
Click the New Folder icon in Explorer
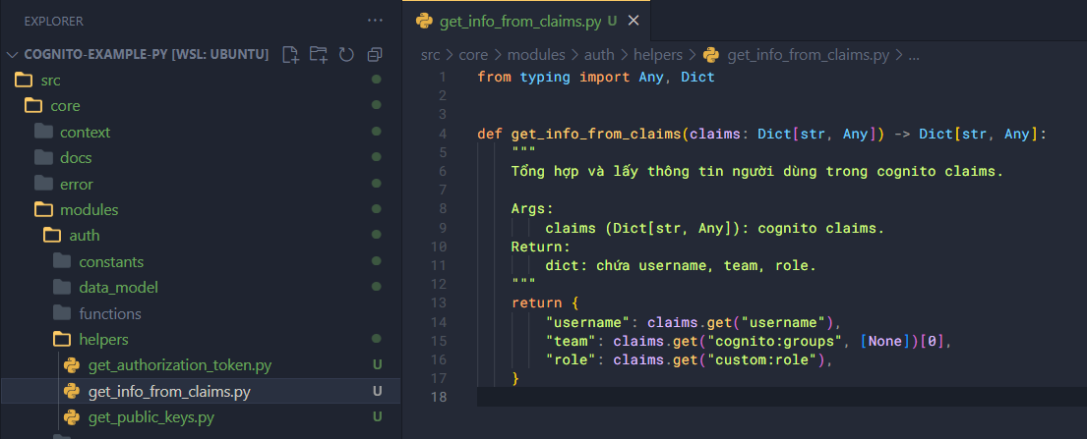[x=318, y=55]
